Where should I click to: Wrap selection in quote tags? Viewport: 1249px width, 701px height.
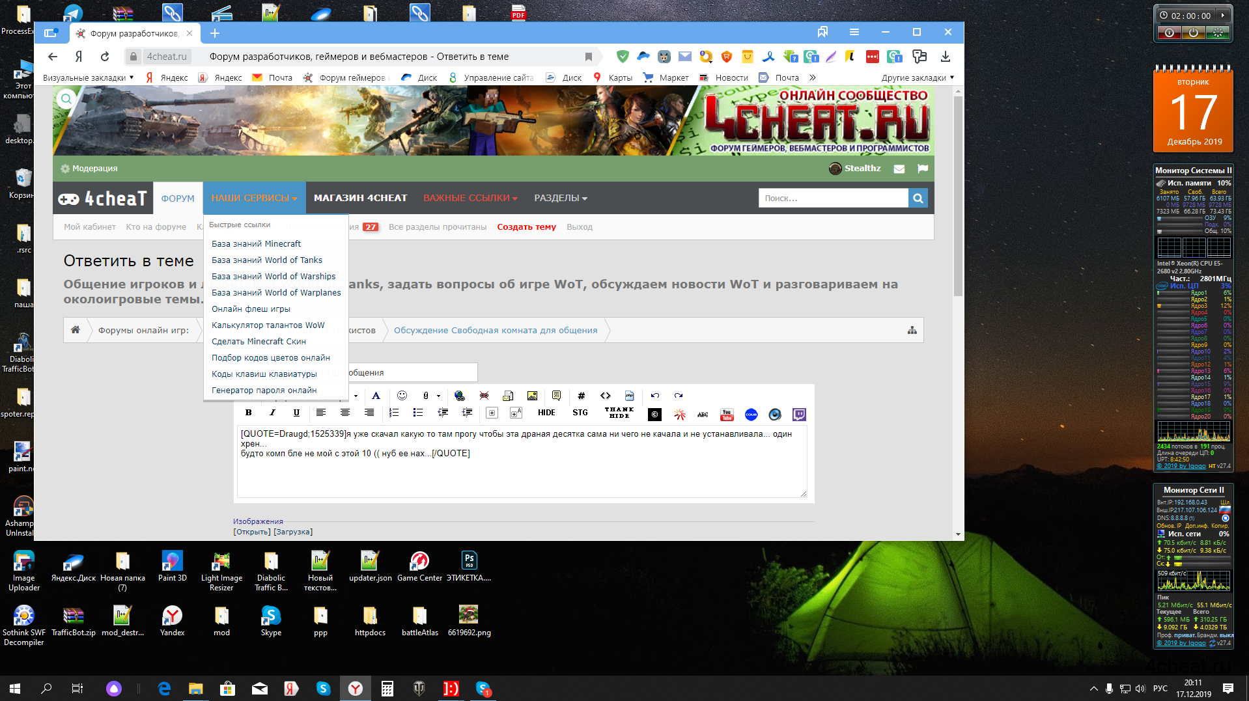pyautogui.click(x=556, y=396)
